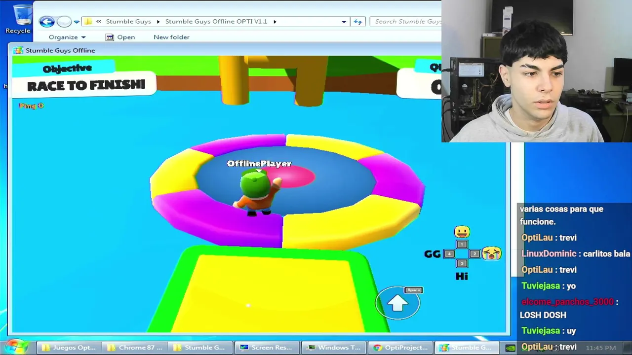The image size is (632, 355).
Task: Click Tuviejasa chat message 'yo'
Action: point(549,286)
